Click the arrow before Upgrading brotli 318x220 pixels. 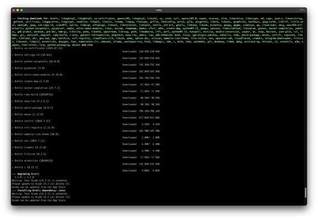14,174
